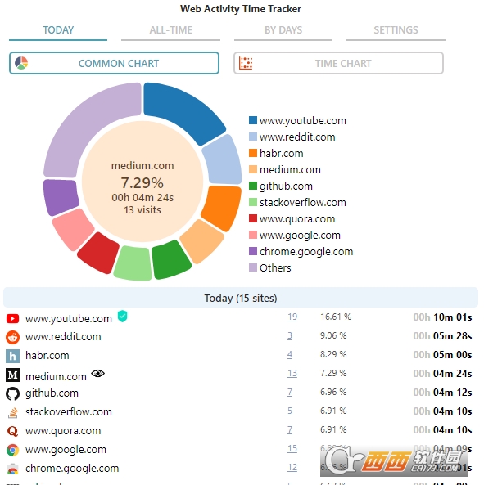This screenshot has width=484, height=485.
Task: Click habr.com legend label
Action: pyautogui.click(x=282, y=154)
